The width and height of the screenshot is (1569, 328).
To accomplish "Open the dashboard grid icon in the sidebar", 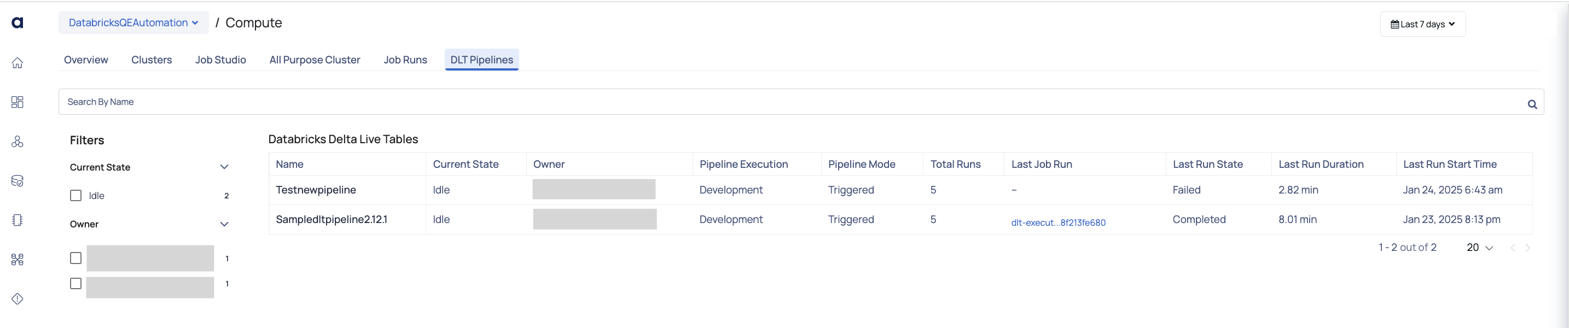I will pos(18,102).
